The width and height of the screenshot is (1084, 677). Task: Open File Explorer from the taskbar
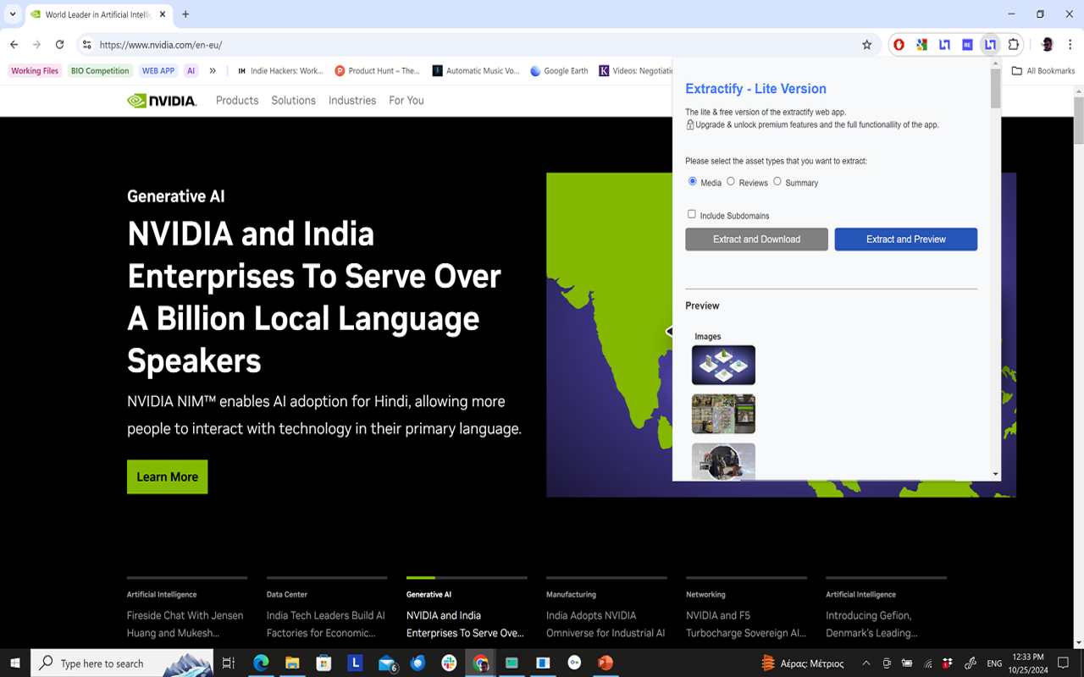(292, 663)
